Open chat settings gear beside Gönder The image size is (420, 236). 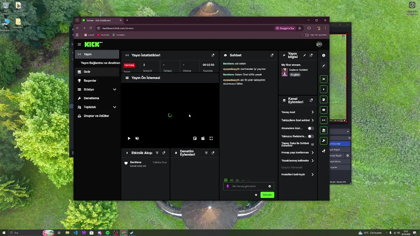(256, 195)
